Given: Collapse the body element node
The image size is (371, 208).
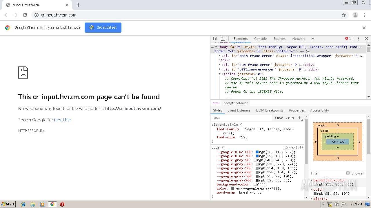Looking at the screenshot, I should coord(216,47).
